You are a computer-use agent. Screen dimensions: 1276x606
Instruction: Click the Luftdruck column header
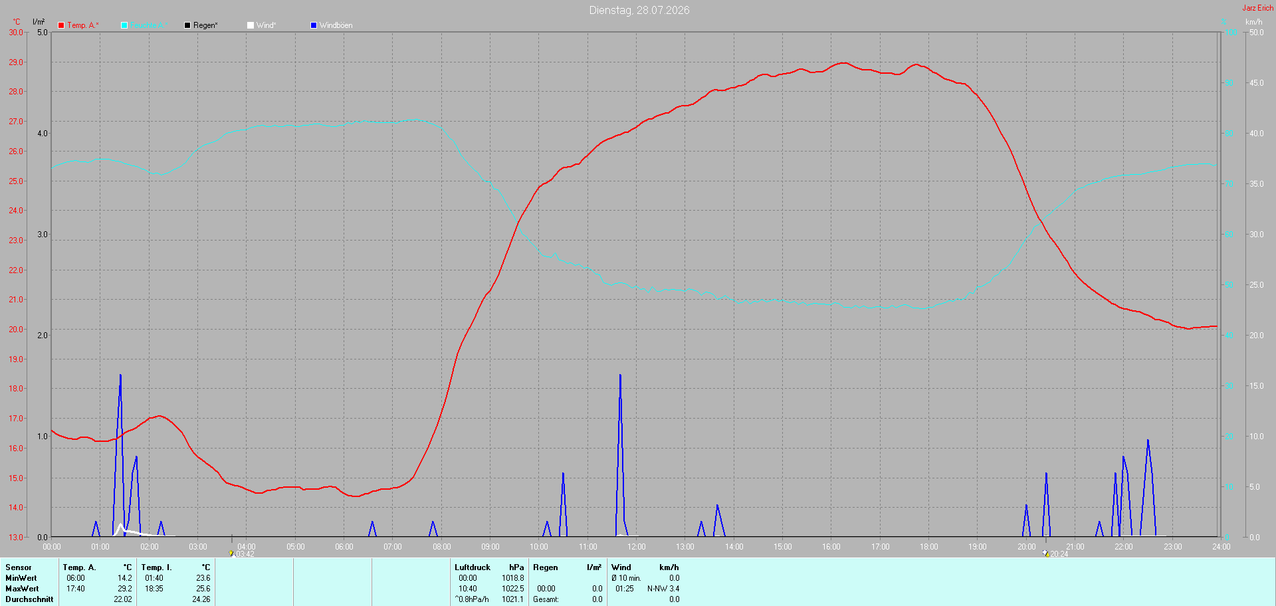[x=473, y=567]
